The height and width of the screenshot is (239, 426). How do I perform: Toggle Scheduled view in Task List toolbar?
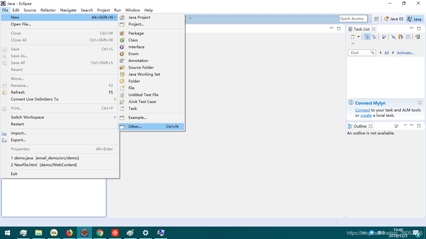(374, 37)
